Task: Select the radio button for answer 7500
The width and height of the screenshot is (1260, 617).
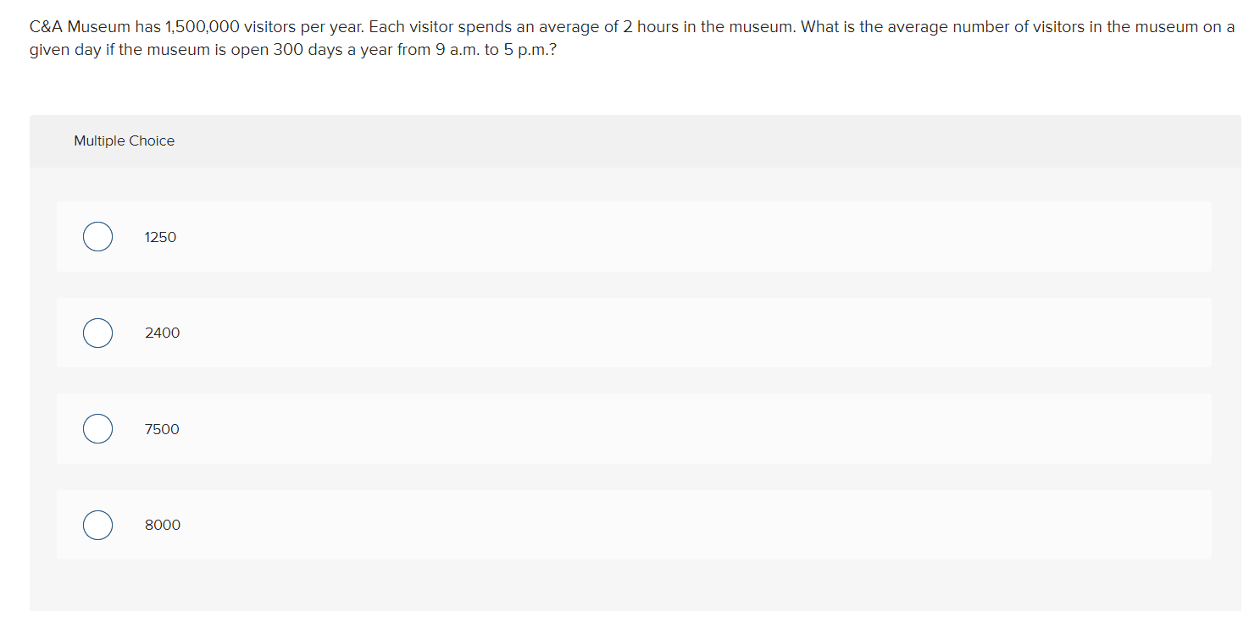Action: (x=97, y=428)
